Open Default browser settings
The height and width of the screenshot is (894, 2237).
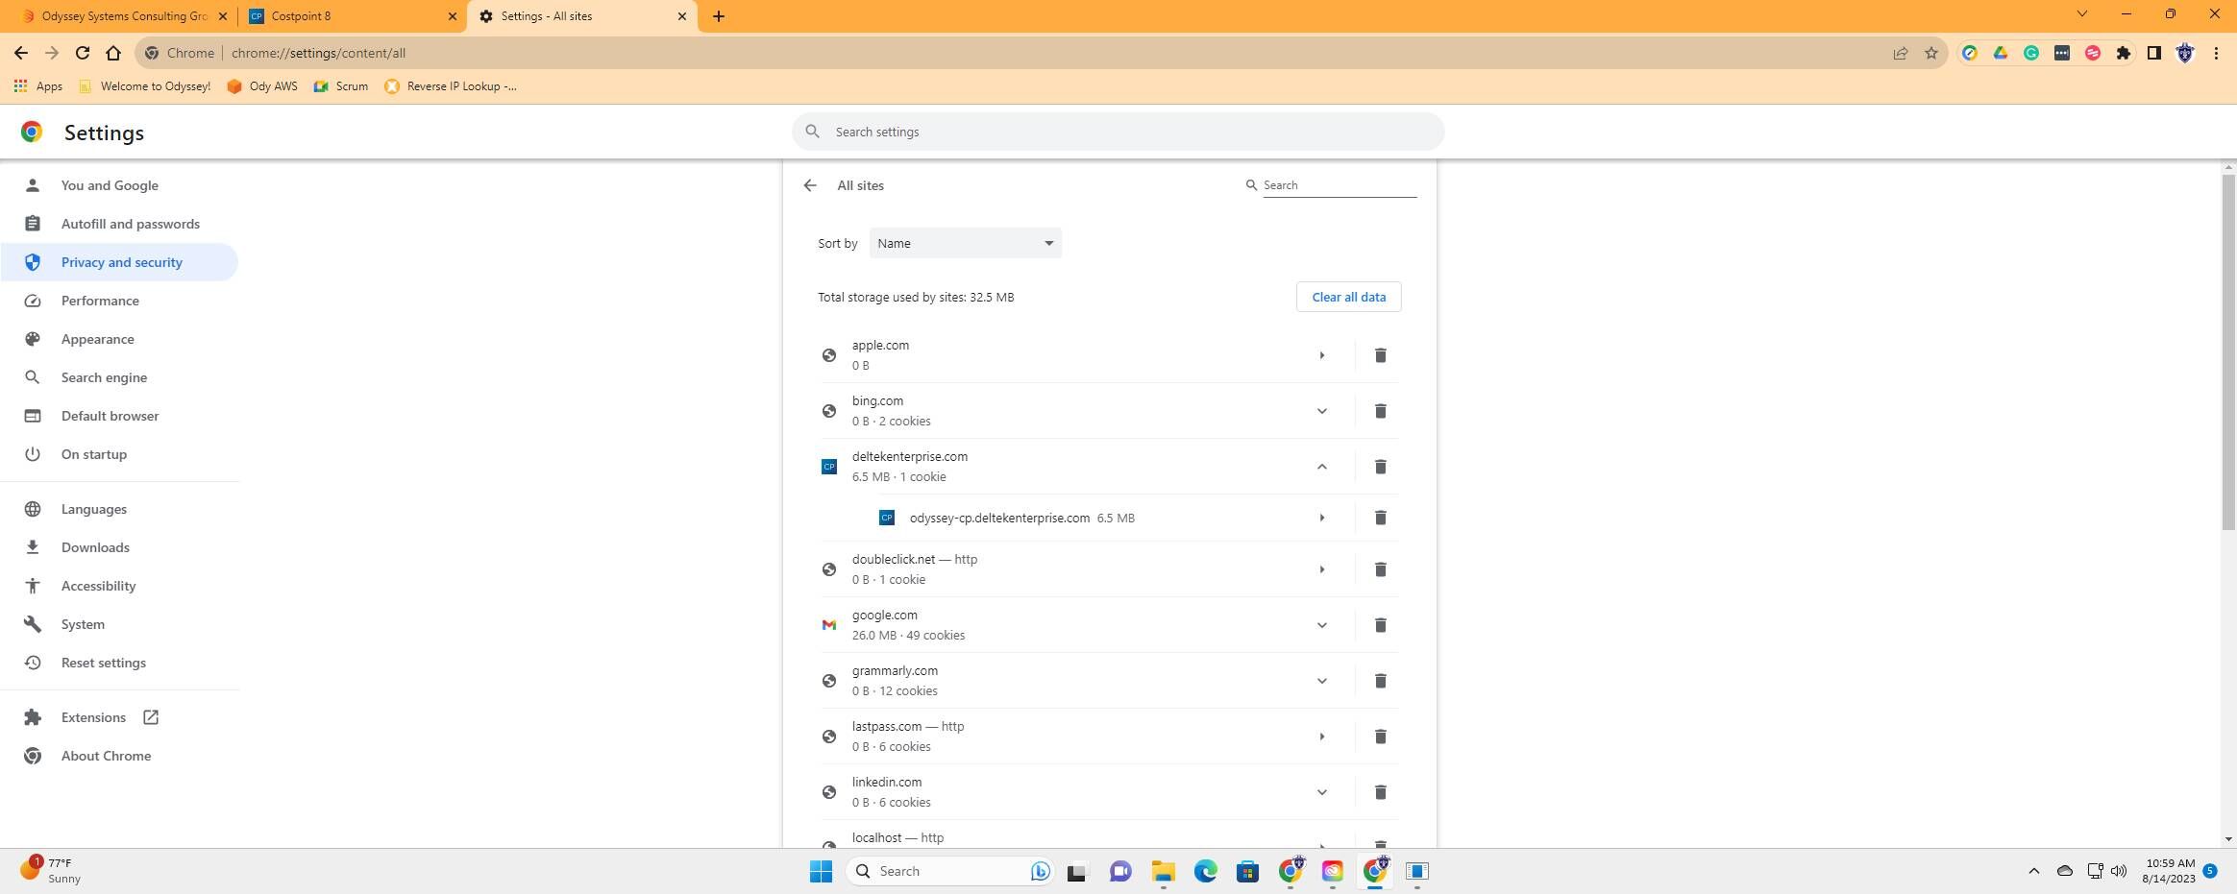(x=119, y=416)
